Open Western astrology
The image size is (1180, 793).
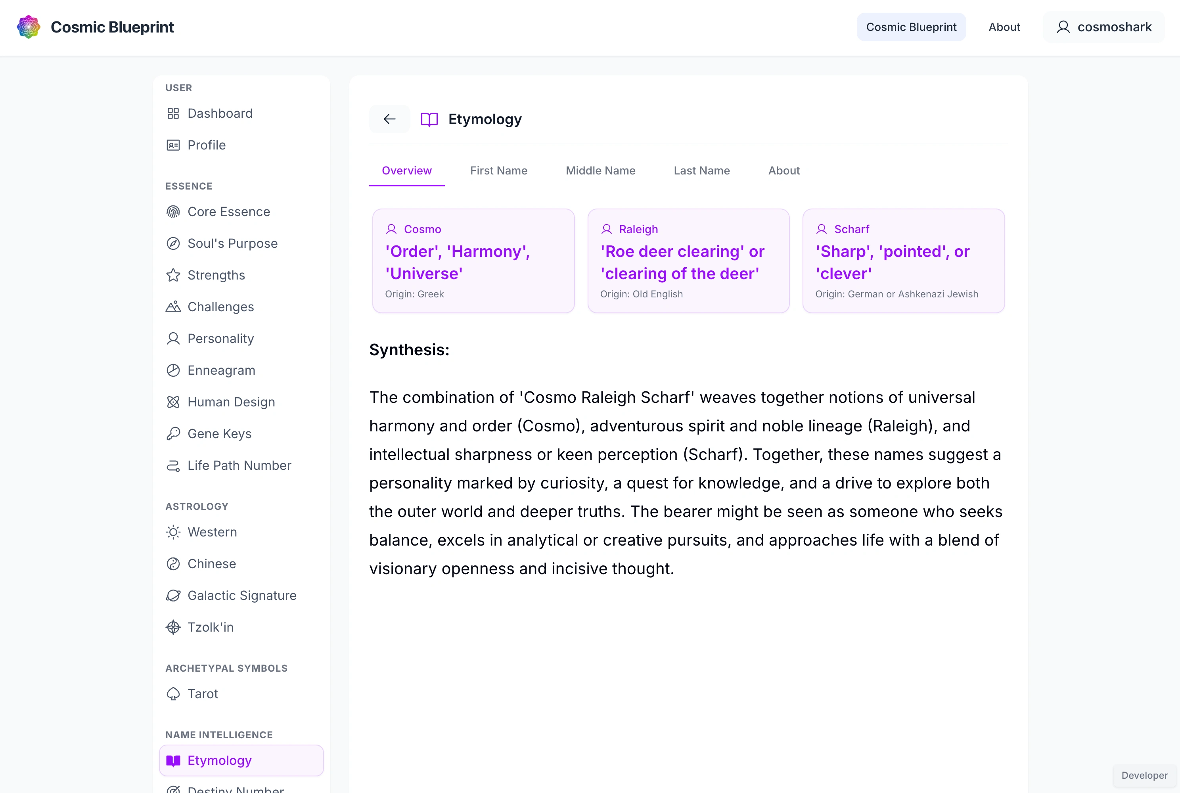coord(241,532)
